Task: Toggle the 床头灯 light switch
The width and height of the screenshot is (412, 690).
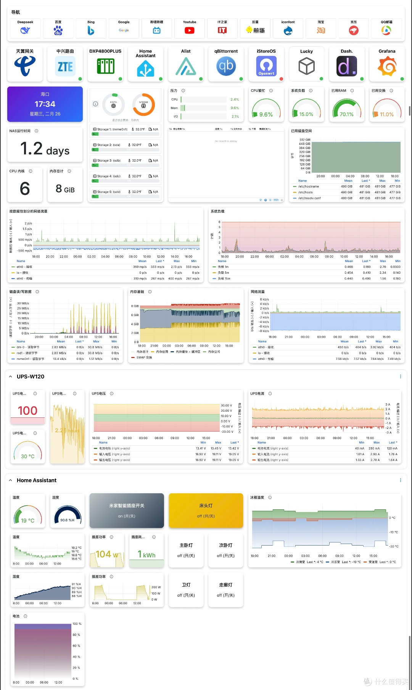Action: click(206, 510)
